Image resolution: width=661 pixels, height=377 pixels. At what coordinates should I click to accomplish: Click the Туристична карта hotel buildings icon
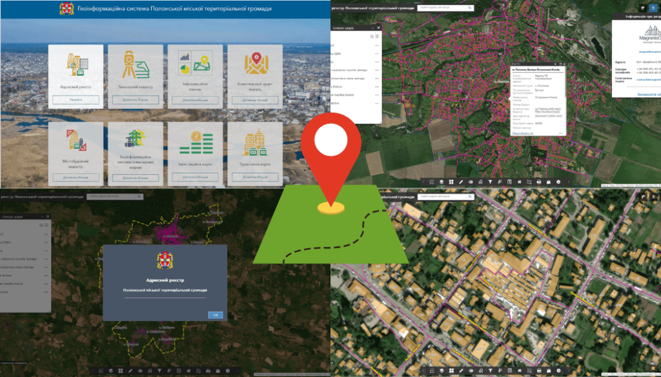(x=256, y=144)
